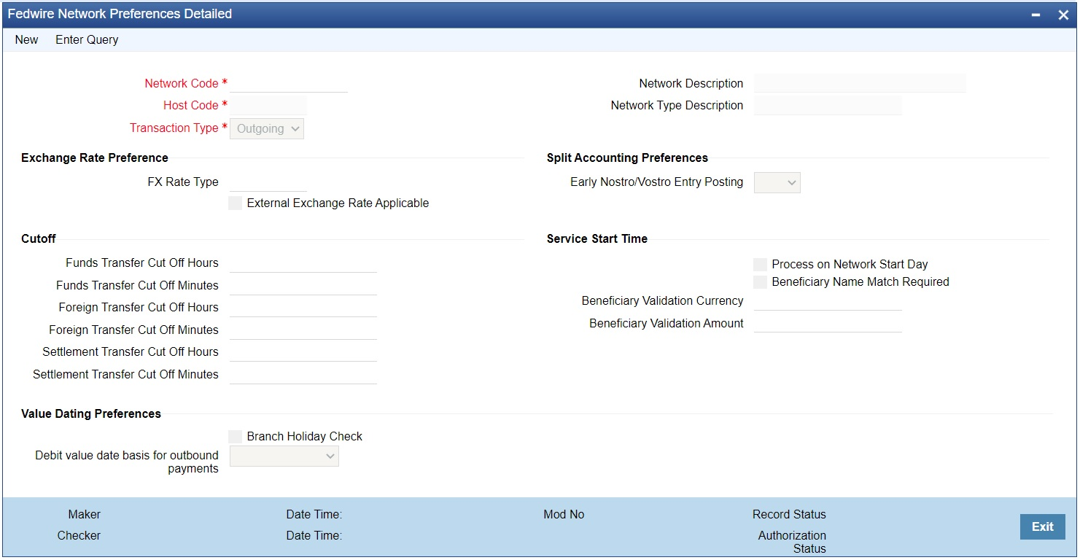Expand Early Nostro/Vostro Entry Posting dropdown
Image resolution: width=1080 pixels, height=560 pixels.
777,182
